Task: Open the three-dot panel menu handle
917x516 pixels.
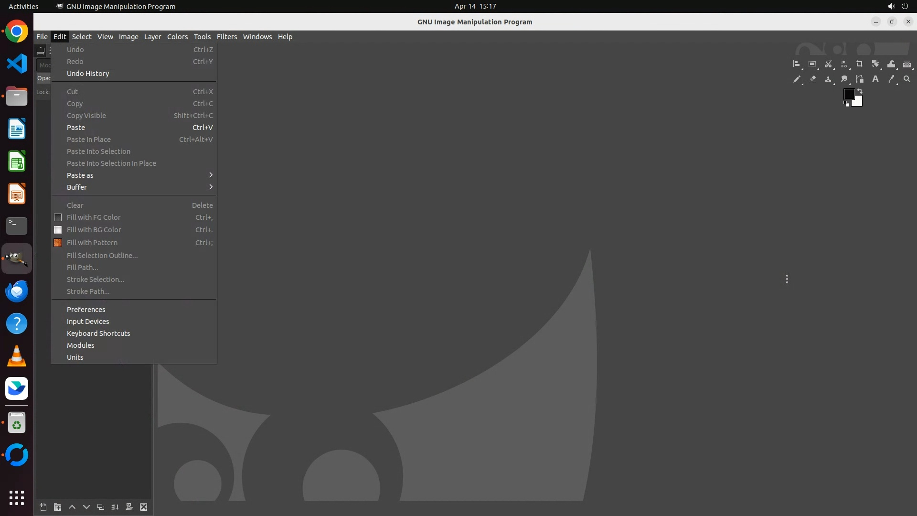Action: (787, 279)
